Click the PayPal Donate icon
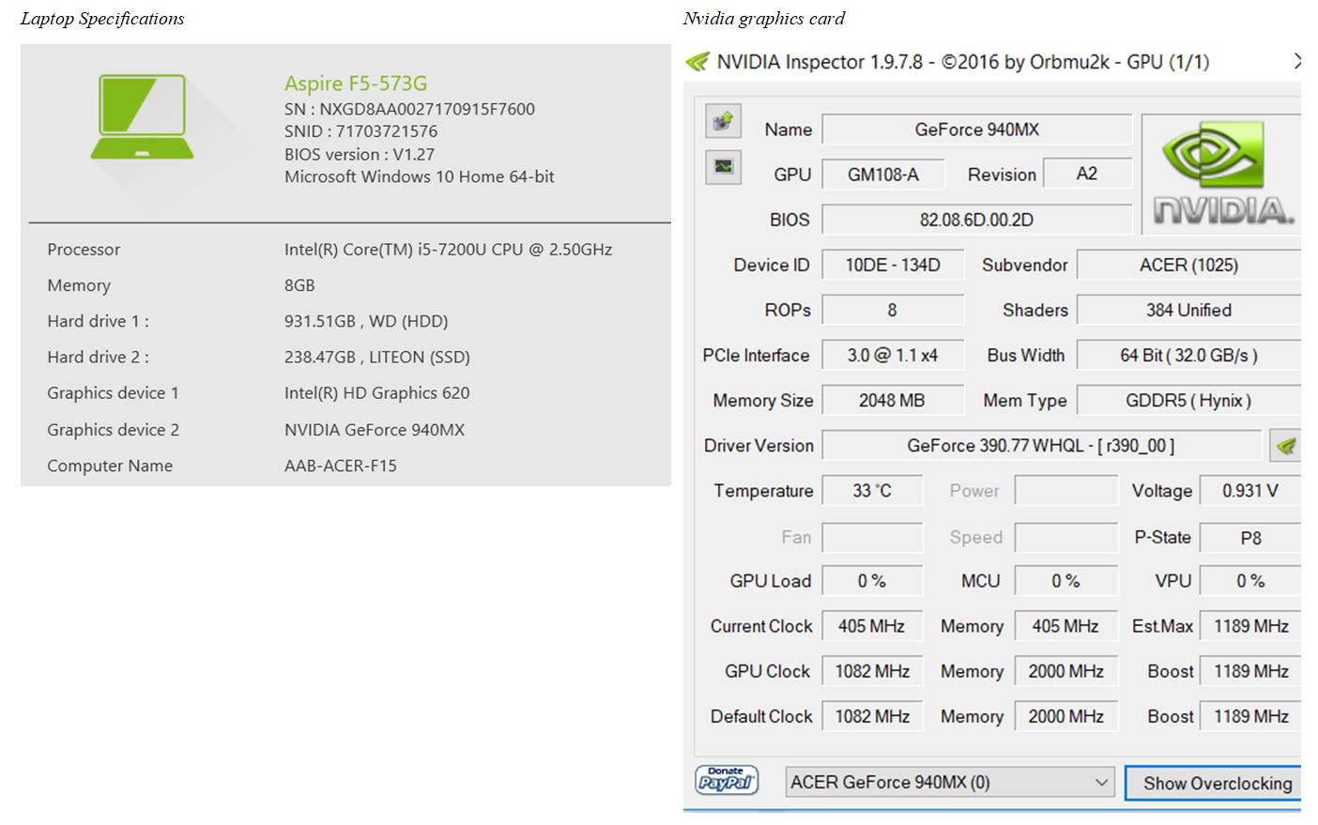Screen dimensions: 1318x825 tap(727, 781)
